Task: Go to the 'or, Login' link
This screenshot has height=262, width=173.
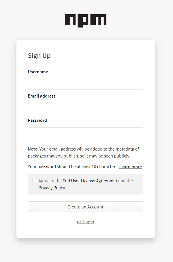Action: 85,222
